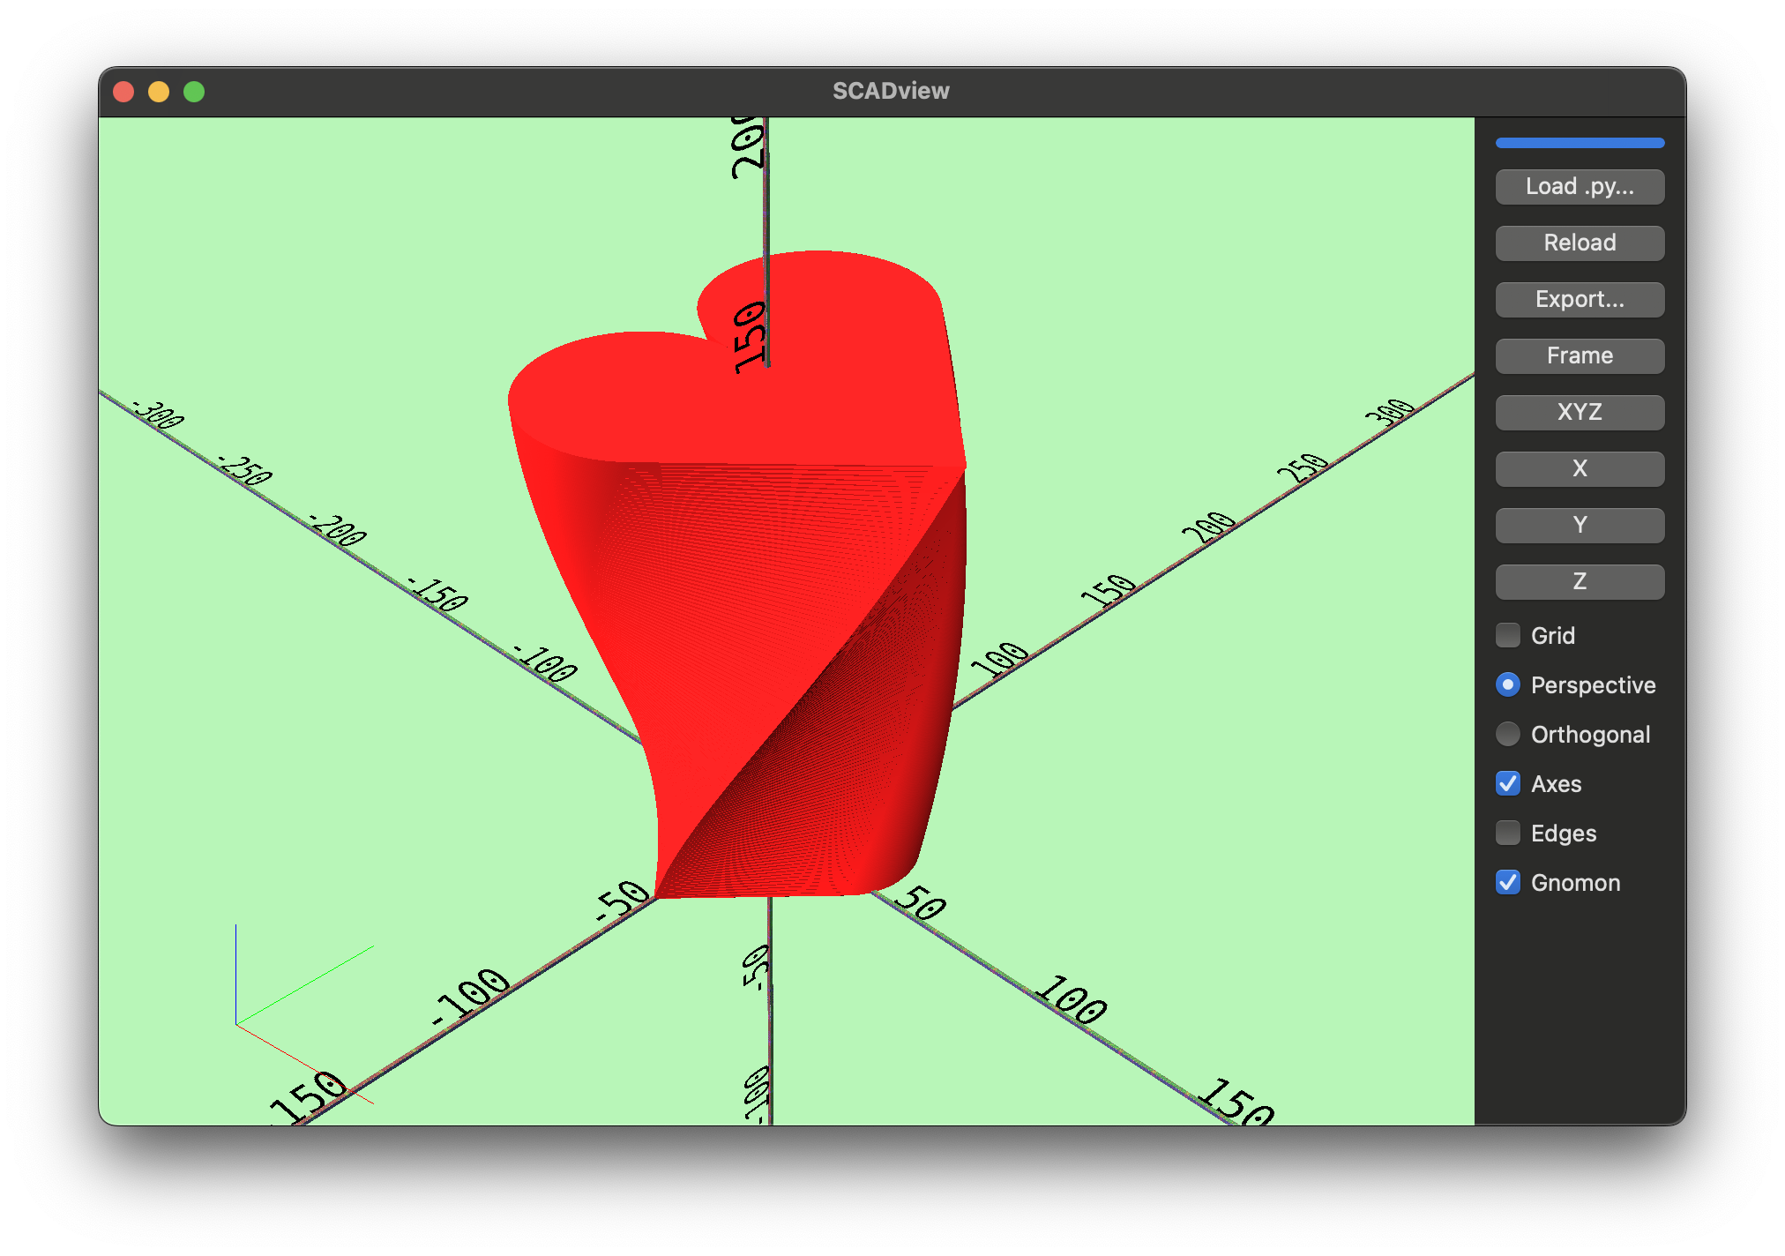Viewport: 1785px width, 1256px height.
Task: Open the Export... dialog
Action: coord(1579,300)
